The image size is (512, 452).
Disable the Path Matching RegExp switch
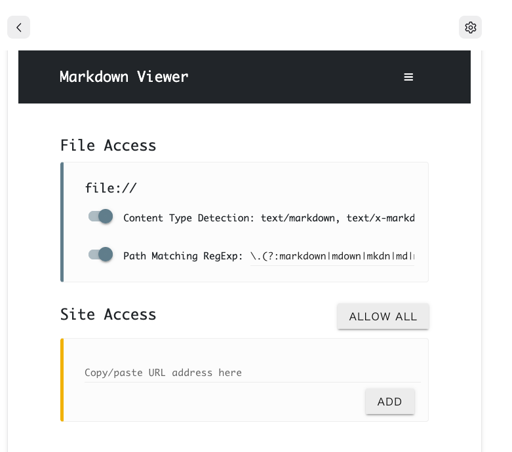pyautogui.click(x=100, y=254)
